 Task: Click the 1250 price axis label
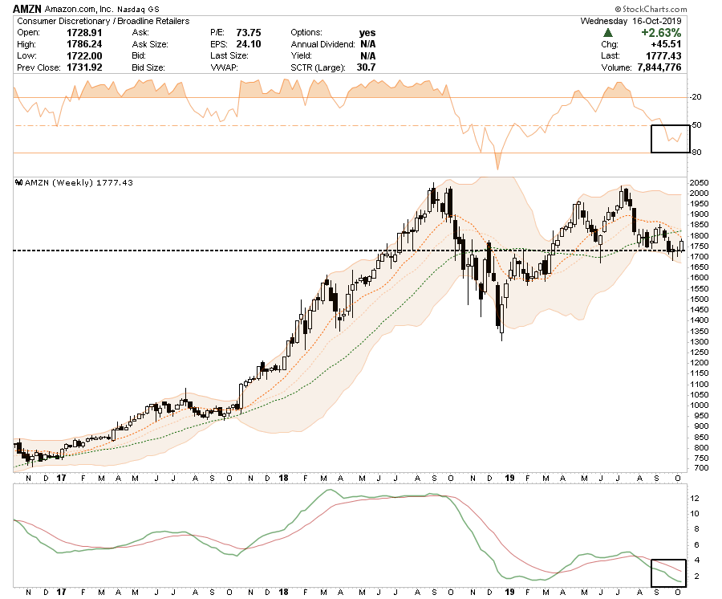pyautogui.click(x=699, y=352)
